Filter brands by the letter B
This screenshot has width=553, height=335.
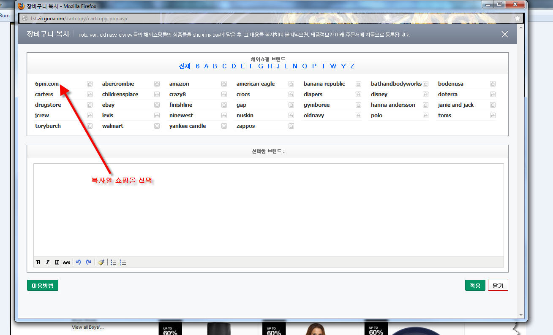pyautogui.click(x=215, y=66)
